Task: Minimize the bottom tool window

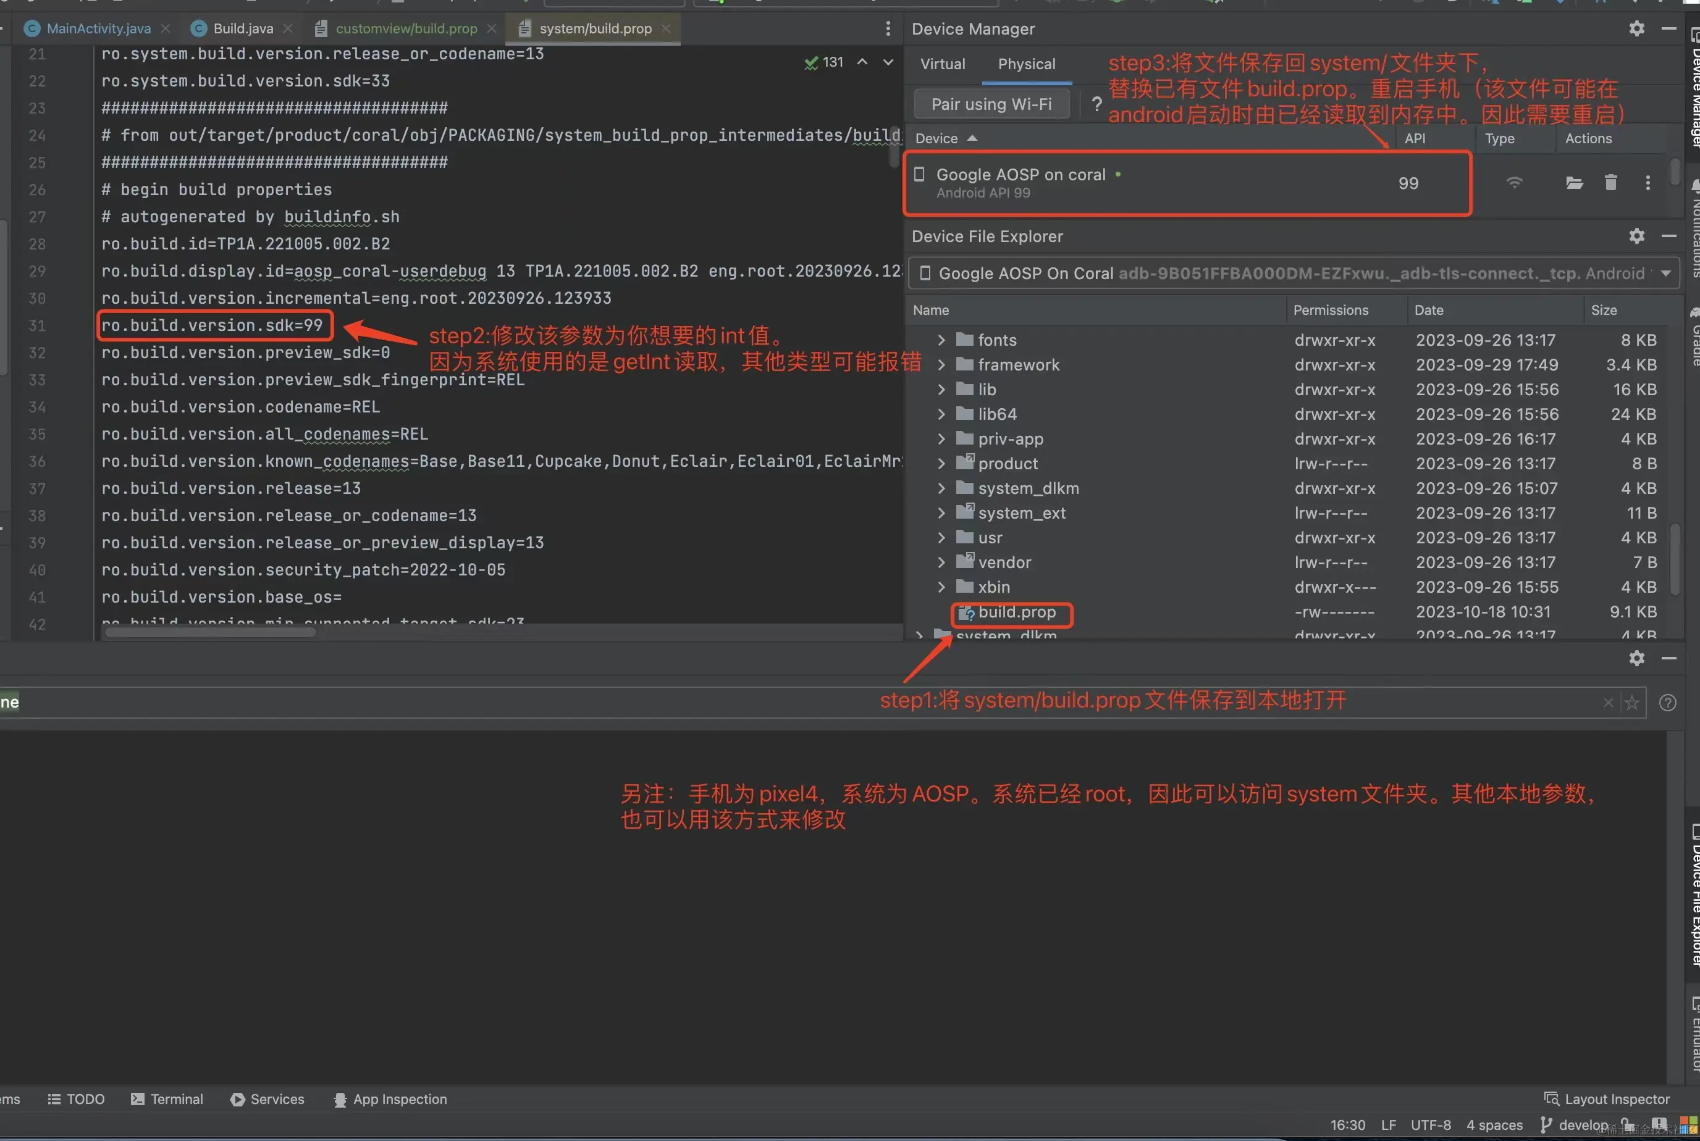Action: 1668,658
